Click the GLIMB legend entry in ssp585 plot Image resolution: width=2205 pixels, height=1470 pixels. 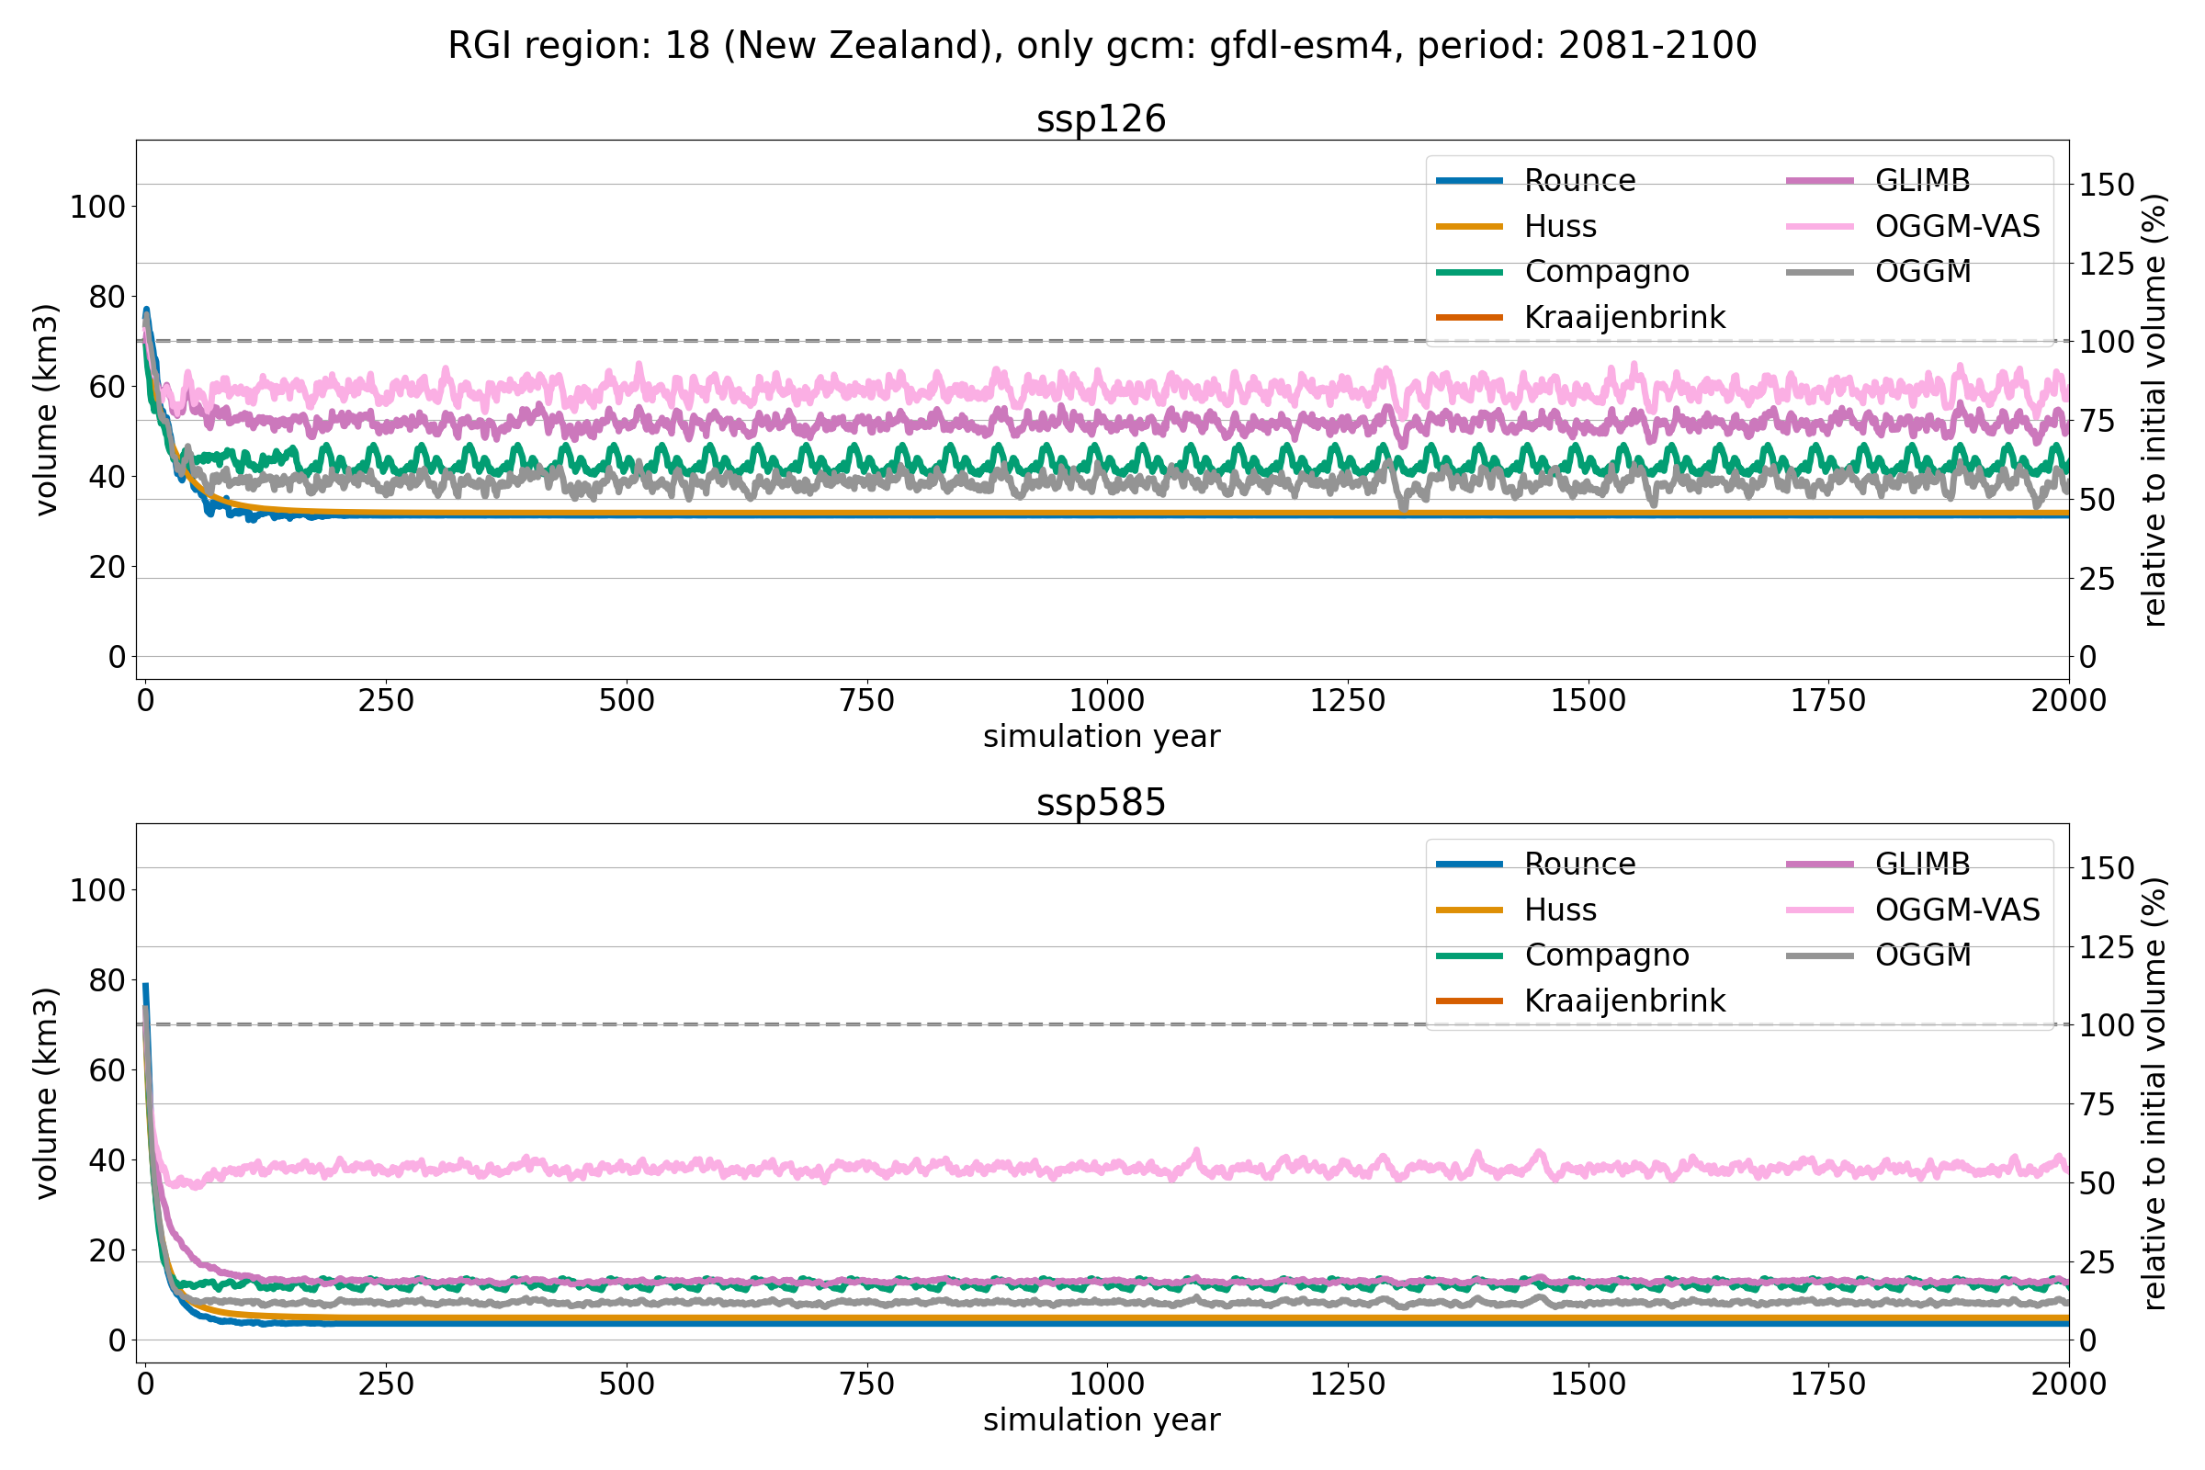1922,864
